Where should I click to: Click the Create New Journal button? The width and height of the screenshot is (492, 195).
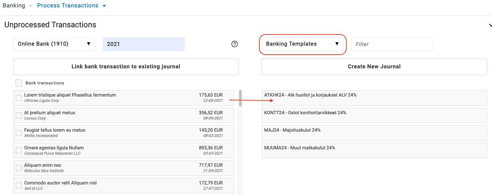374,66
